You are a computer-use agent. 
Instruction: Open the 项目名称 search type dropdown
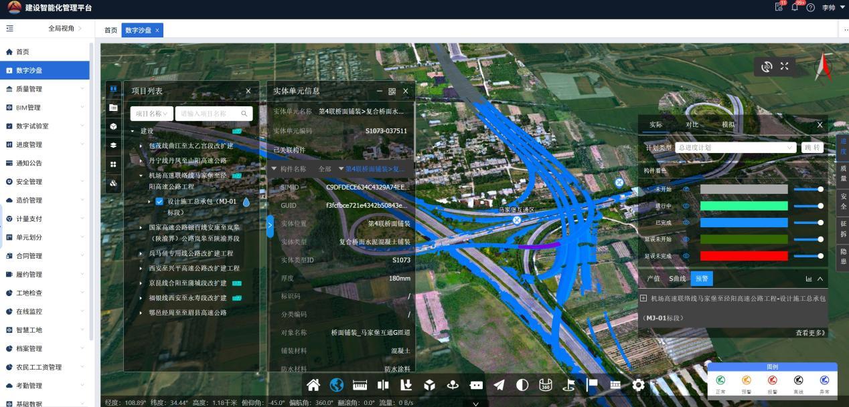[151, 114]
